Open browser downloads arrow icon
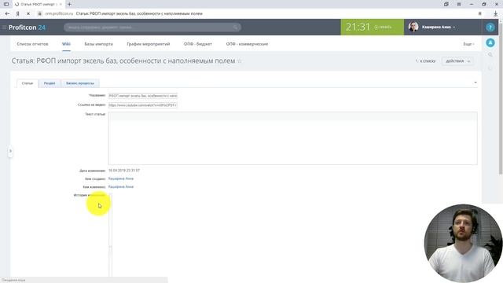503x283 pixels. (x=496, y=13)
